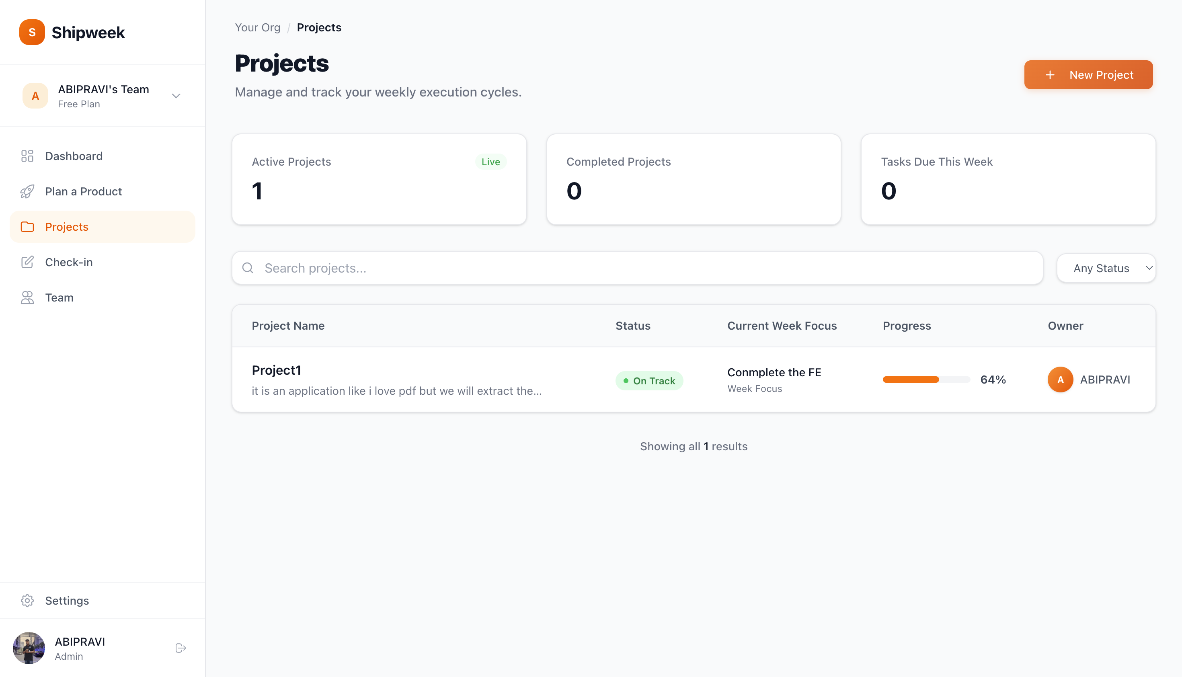Open the Any Status filter dropdown
Screen dimensions: 1182x677
(1106, 268)
